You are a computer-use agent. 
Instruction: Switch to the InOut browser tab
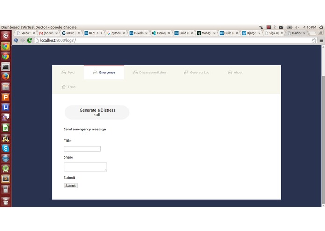(x=71, y=33)
